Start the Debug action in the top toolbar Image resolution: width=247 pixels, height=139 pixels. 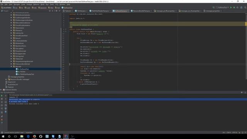coord(234,8)
